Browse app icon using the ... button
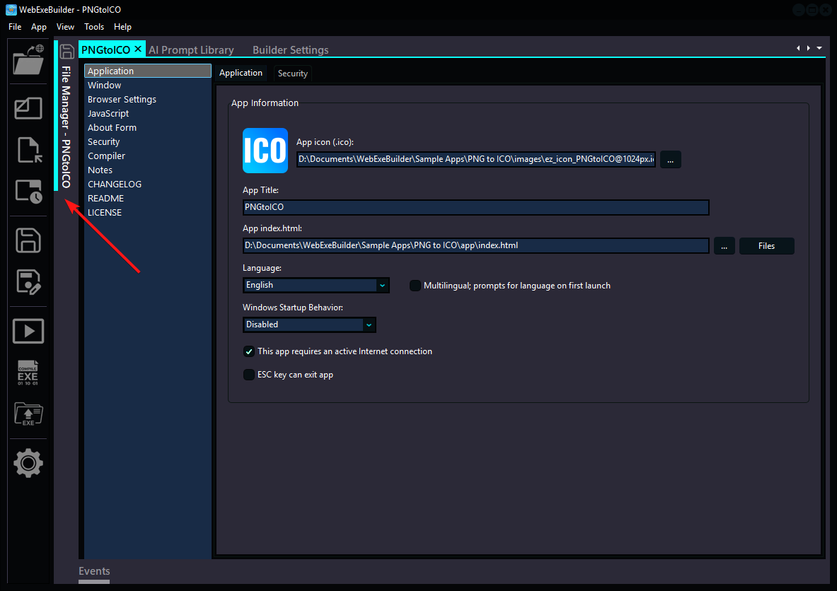The image size is (837, 591). pos(670,159)
